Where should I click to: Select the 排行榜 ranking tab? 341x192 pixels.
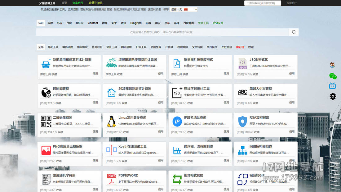[240, 47]
